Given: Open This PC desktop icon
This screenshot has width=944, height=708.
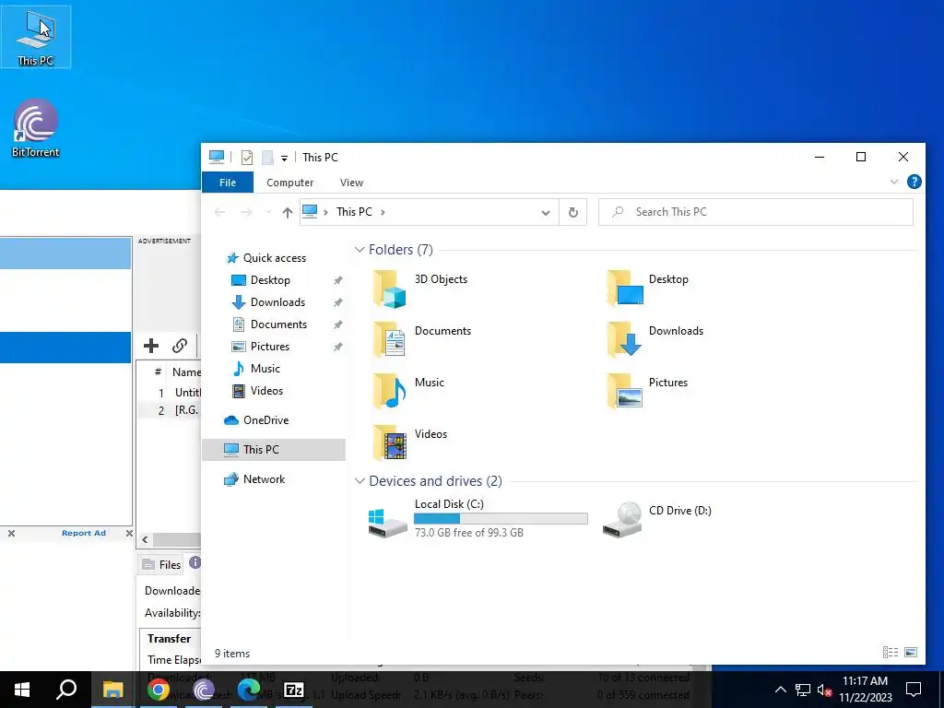Looking at the screenshot, I should tap(36, 37).
